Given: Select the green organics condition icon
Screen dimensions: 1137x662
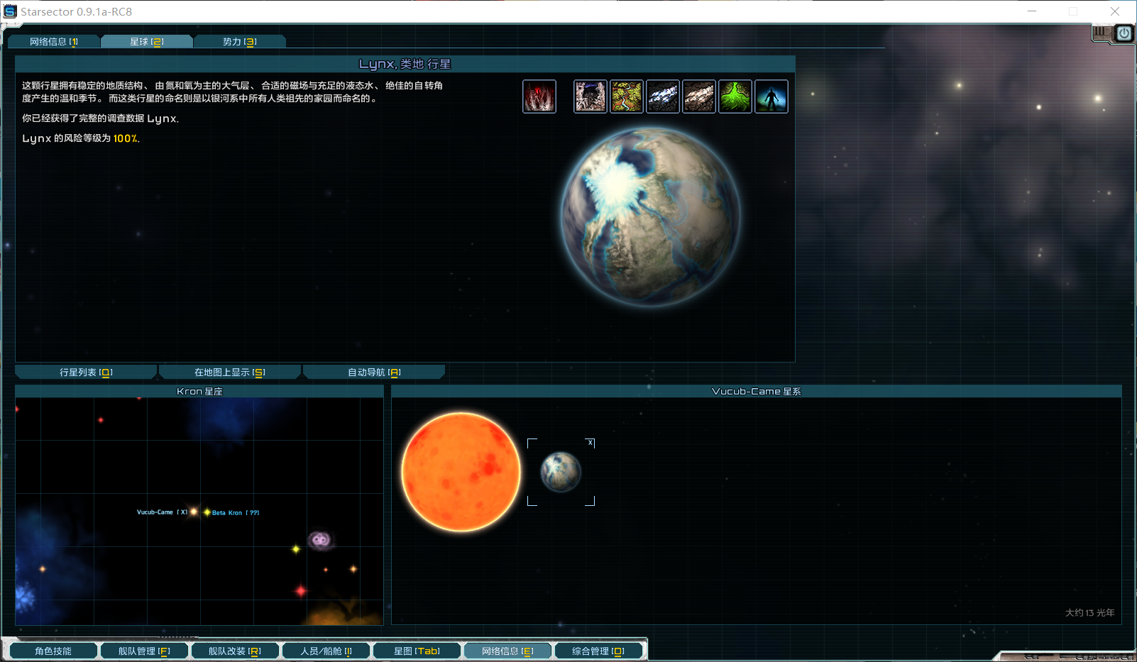Looking at the screenshot, I should click(x=735, y=96).
